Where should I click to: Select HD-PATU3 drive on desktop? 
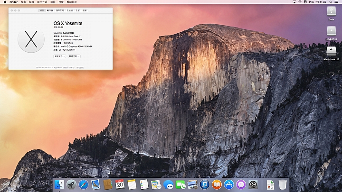332,31
